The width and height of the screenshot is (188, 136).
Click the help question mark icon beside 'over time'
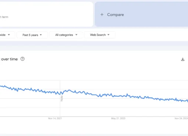22,59
